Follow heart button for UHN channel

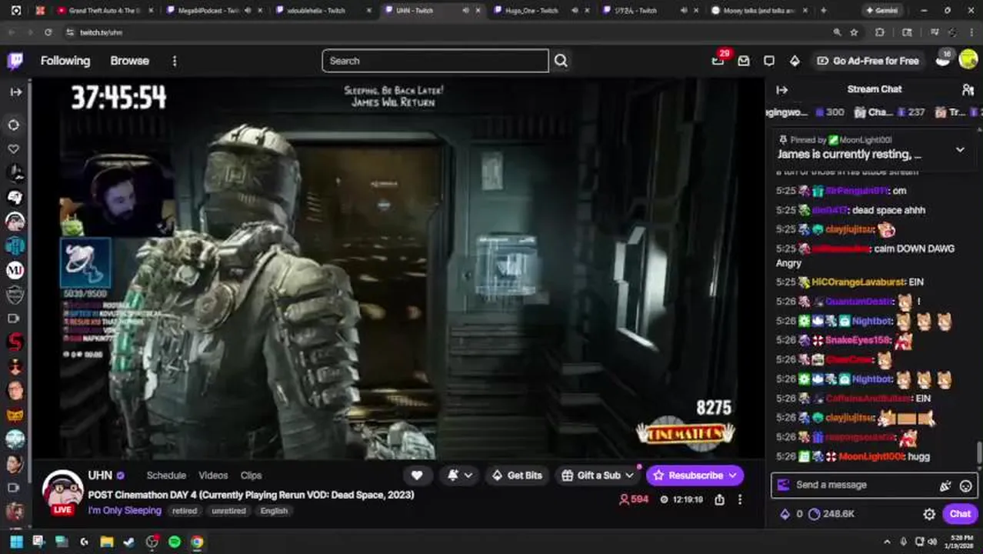(417, 476)
